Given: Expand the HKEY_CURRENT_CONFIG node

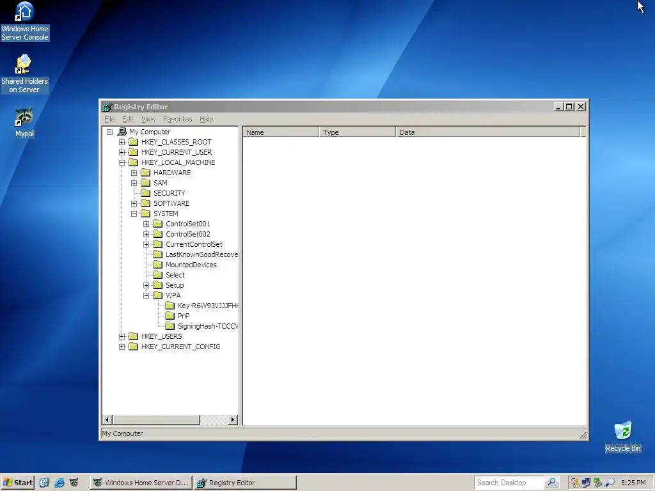Looking at the screenshot, I should coord(122,347).
